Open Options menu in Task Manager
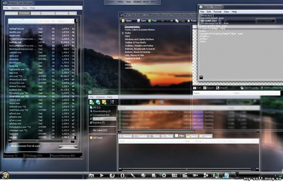 click(15, 8)
